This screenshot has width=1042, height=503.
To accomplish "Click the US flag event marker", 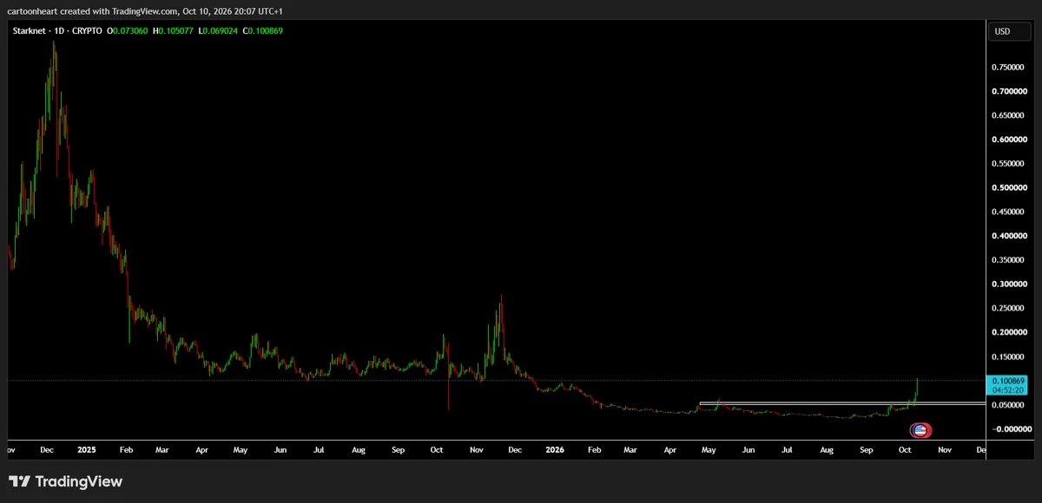I will [x=920, y=429].
